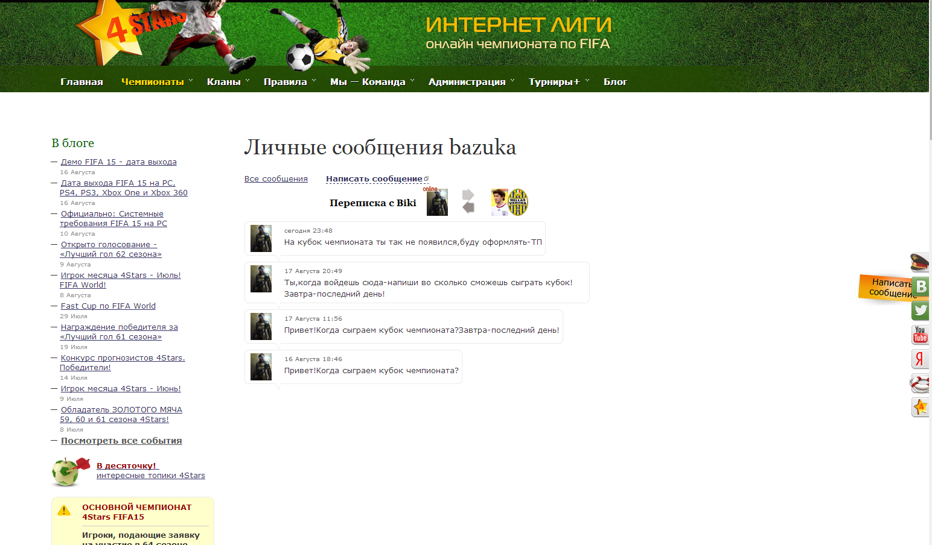Click avatar beside message from сегодня 23:48
This screenshot has height=545, width=932.
(x=261, y=239)
